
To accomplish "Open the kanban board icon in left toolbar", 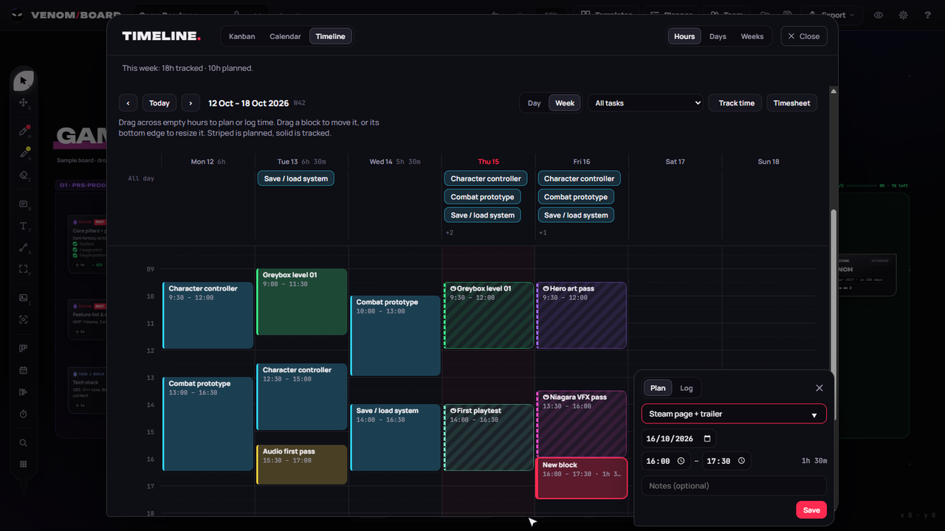I will (24, 349).
